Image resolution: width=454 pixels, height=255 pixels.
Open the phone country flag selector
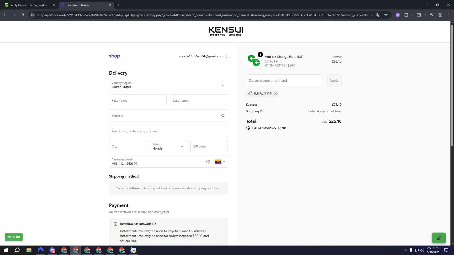click(x=220, y=162)
